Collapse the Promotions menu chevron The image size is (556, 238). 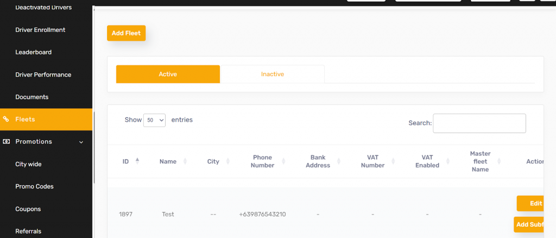click(x=81, y=142)
